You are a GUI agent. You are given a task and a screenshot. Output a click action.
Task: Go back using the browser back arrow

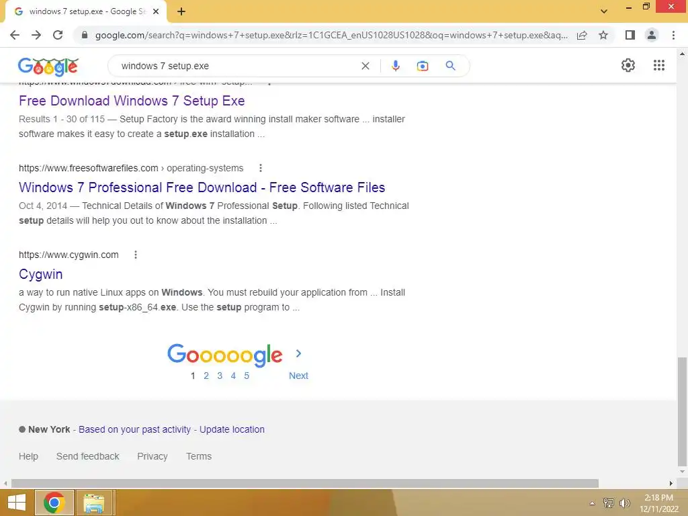15,35
